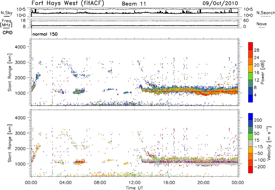Click the strong red-orange power backscatter band
This screenshot has width=275, height=190.
189,91
